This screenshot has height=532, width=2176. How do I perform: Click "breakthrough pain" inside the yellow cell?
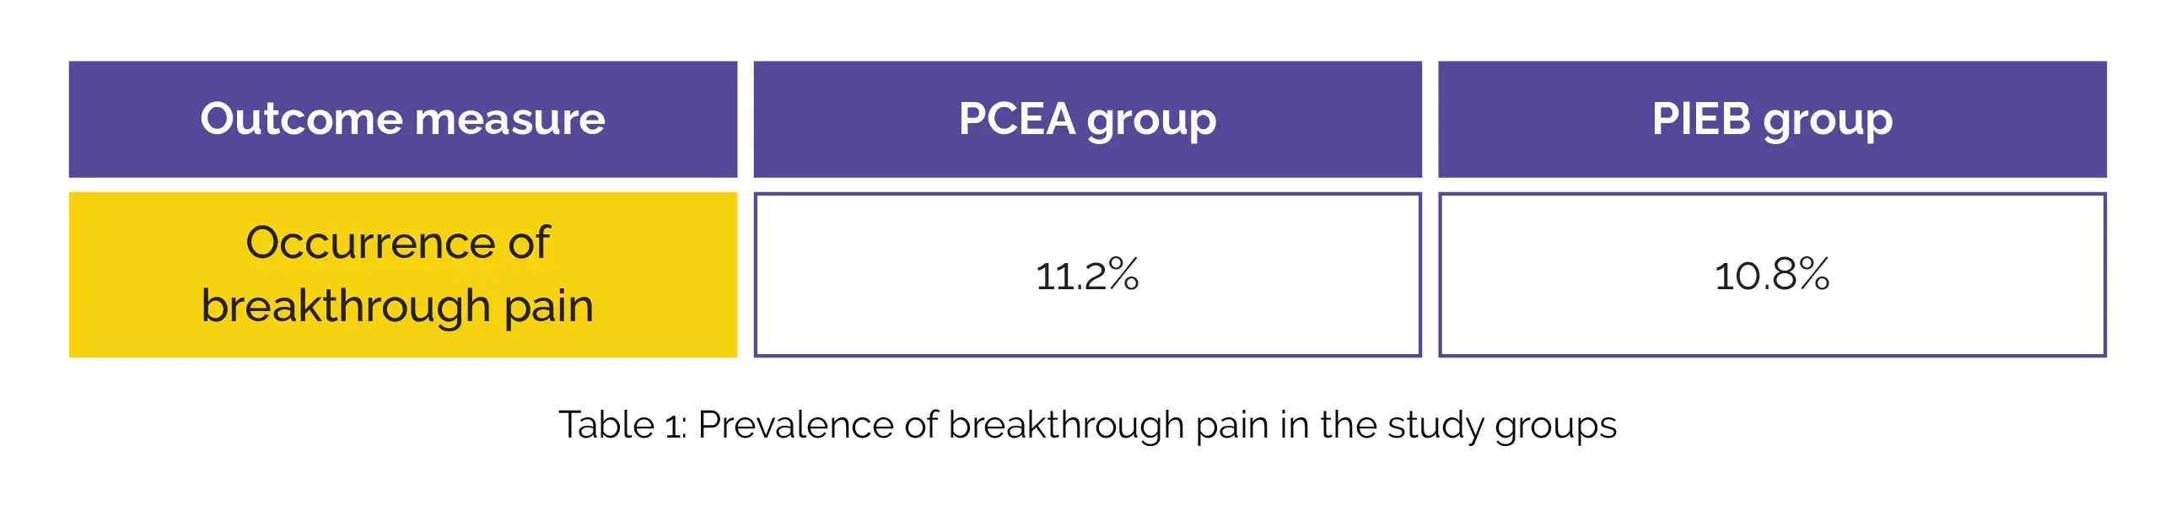click(397, 306)
